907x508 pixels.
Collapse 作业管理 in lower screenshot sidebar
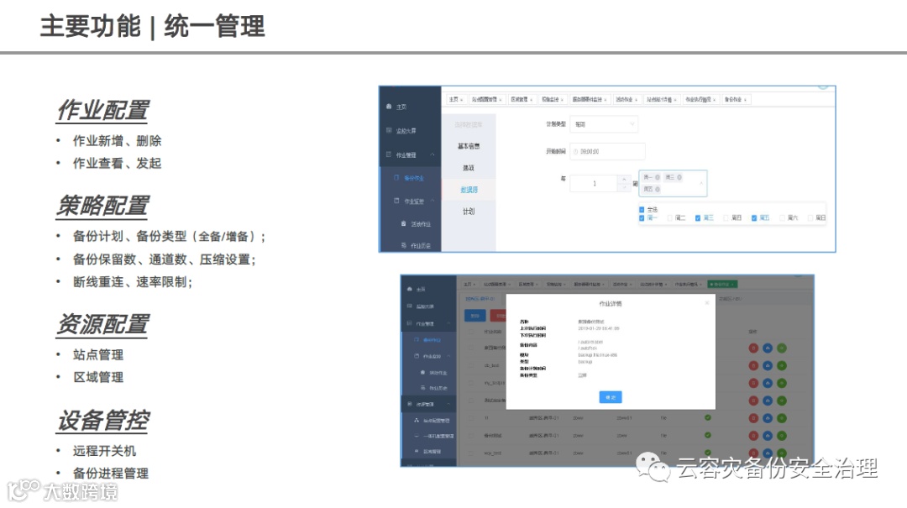click(447, 323)
